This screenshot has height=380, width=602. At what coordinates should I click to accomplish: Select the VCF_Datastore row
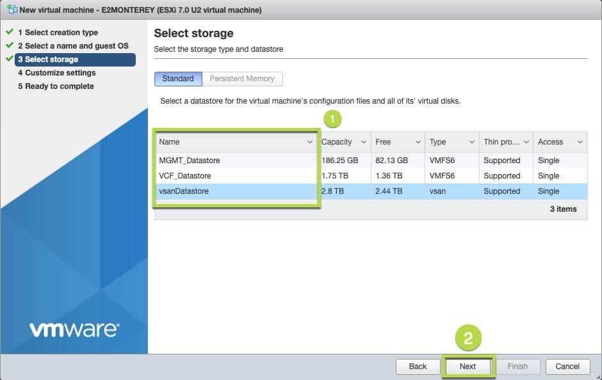point(371,176)
